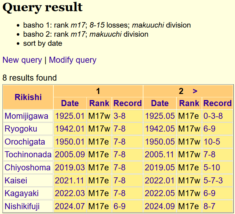Select Kaisei's M17w rank for 2022.01
This screenshot has width=235, height=214.
189,180
